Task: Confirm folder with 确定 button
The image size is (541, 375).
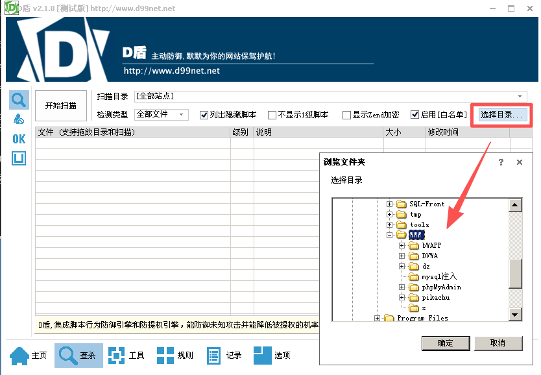Action: [x=446, y=343]
